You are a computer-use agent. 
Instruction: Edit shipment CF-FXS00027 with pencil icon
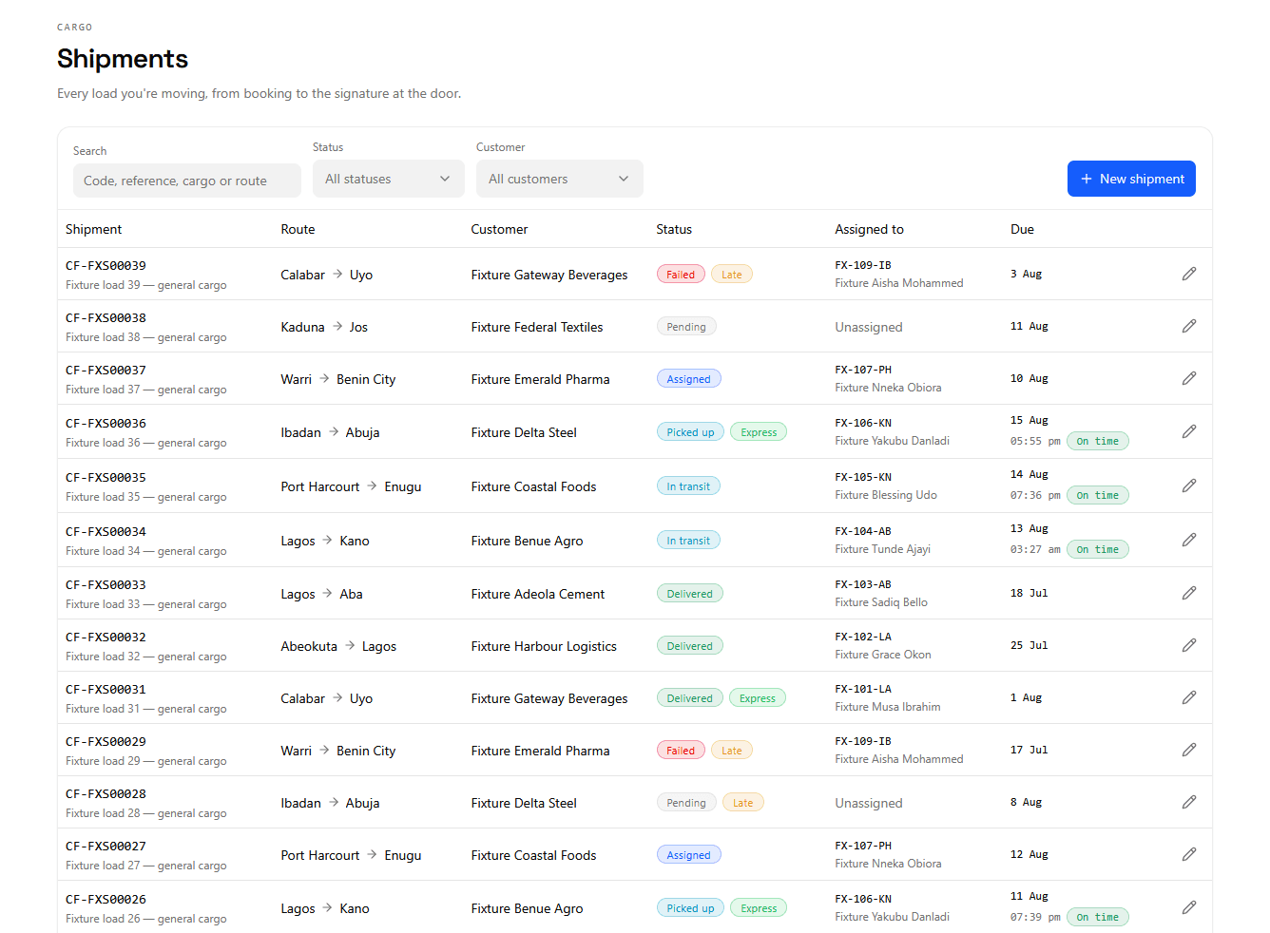point(1188,854)
